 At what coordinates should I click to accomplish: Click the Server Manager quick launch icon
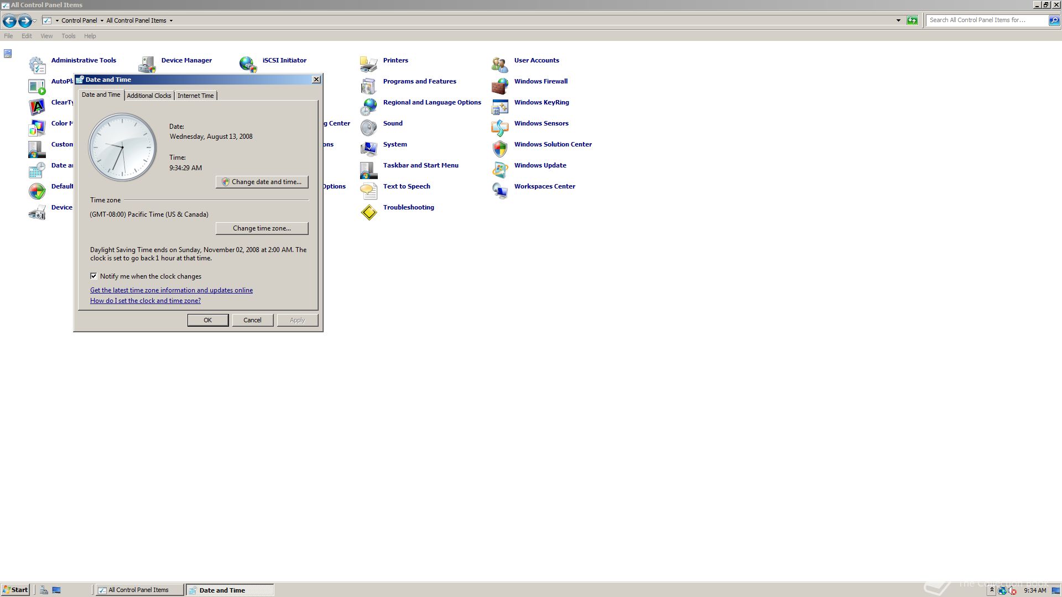click(x=44, y=590)
